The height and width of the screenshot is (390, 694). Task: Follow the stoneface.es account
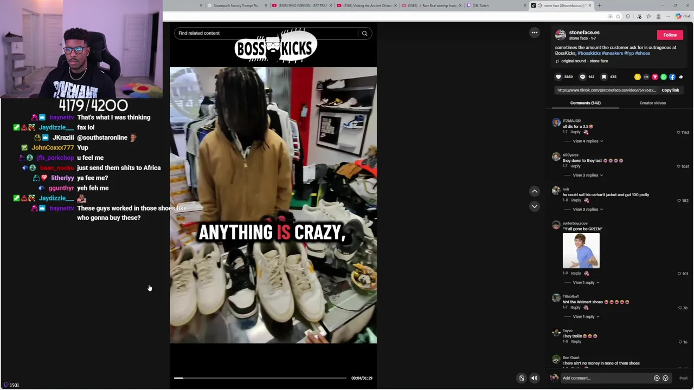point(670,35)
